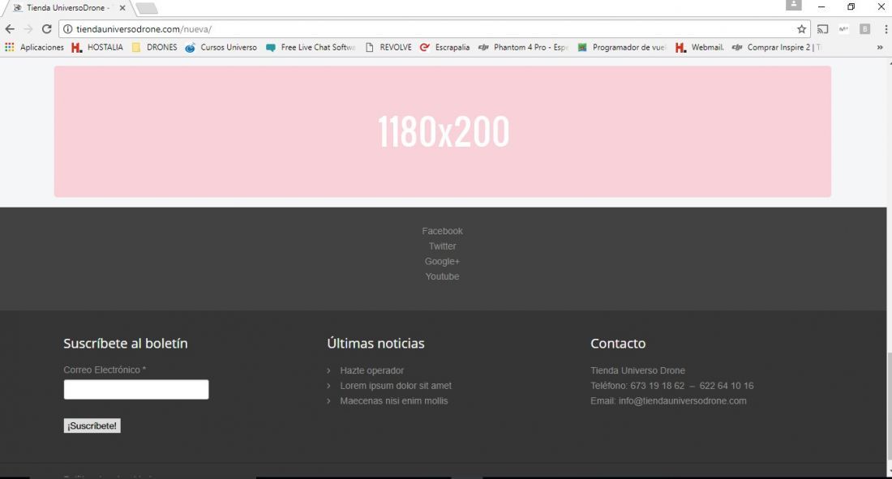Open the Webmail bookmark
The height and width of the screenshot is (479, 892).
tap(700, 47)
